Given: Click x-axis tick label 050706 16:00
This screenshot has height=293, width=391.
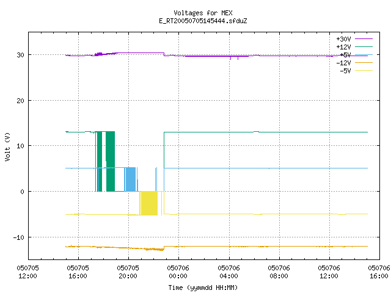Looking at the screenshot, I should coord(379,272).
